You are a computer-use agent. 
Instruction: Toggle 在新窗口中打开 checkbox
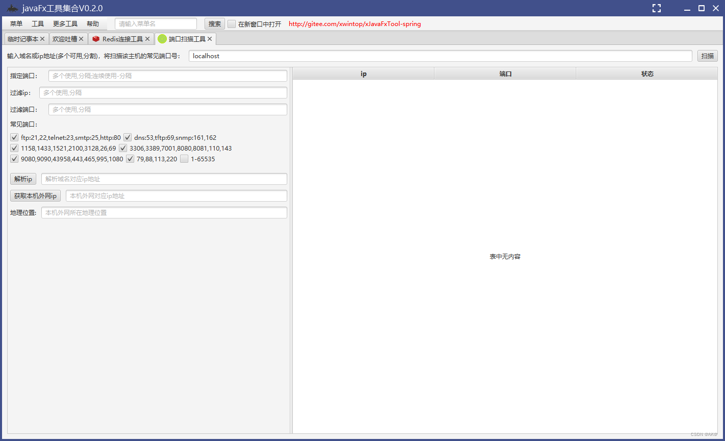point(232,24)
